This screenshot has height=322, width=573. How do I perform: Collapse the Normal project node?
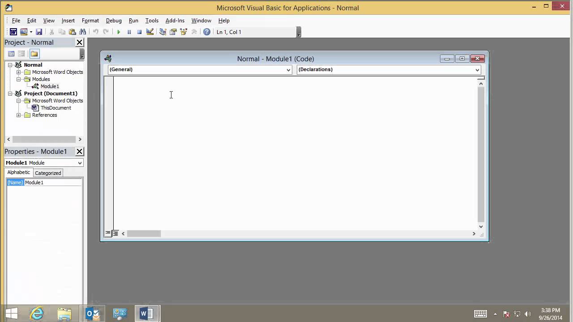click(10, 65)
